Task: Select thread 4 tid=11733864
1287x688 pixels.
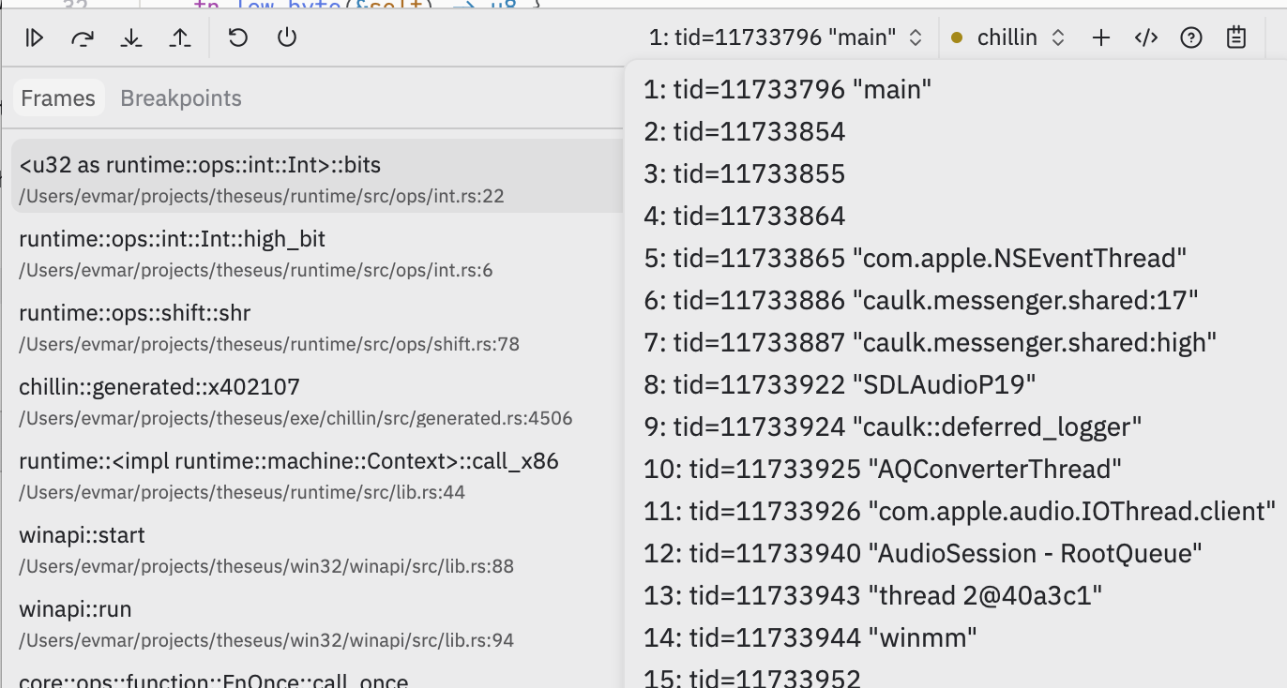Action: [x=745, y=217]
